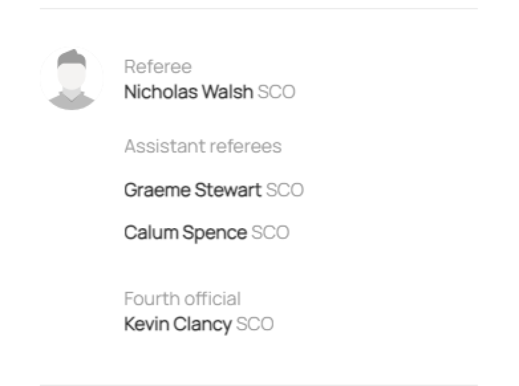This screenshot has width=519, height=386.
Task: Click the divider line below Kevin Clancy
Action: 259,385
